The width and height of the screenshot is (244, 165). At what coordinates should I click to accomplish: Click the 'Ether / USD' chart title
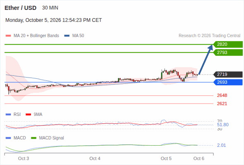[20, 8]
